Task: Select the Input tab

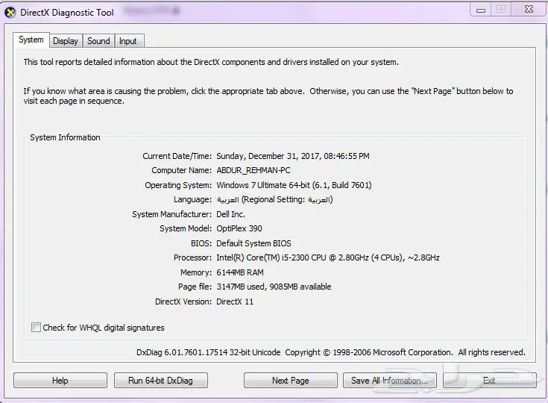Action: (128, 41)
